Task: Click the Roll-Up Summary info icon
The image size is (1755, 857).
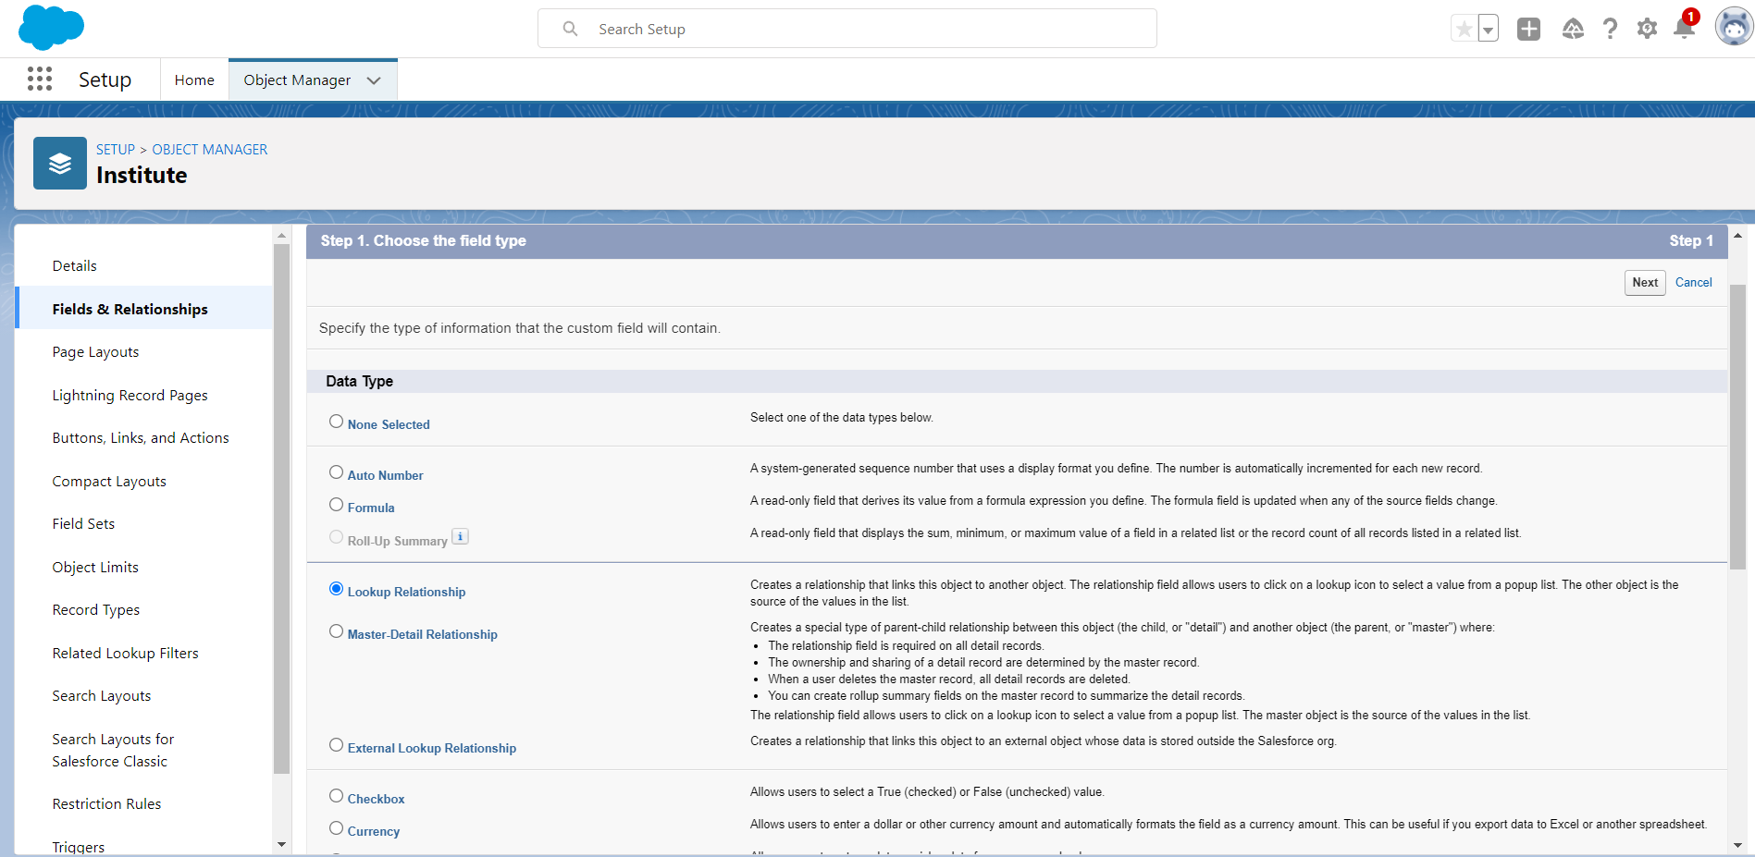Action: 460,536
